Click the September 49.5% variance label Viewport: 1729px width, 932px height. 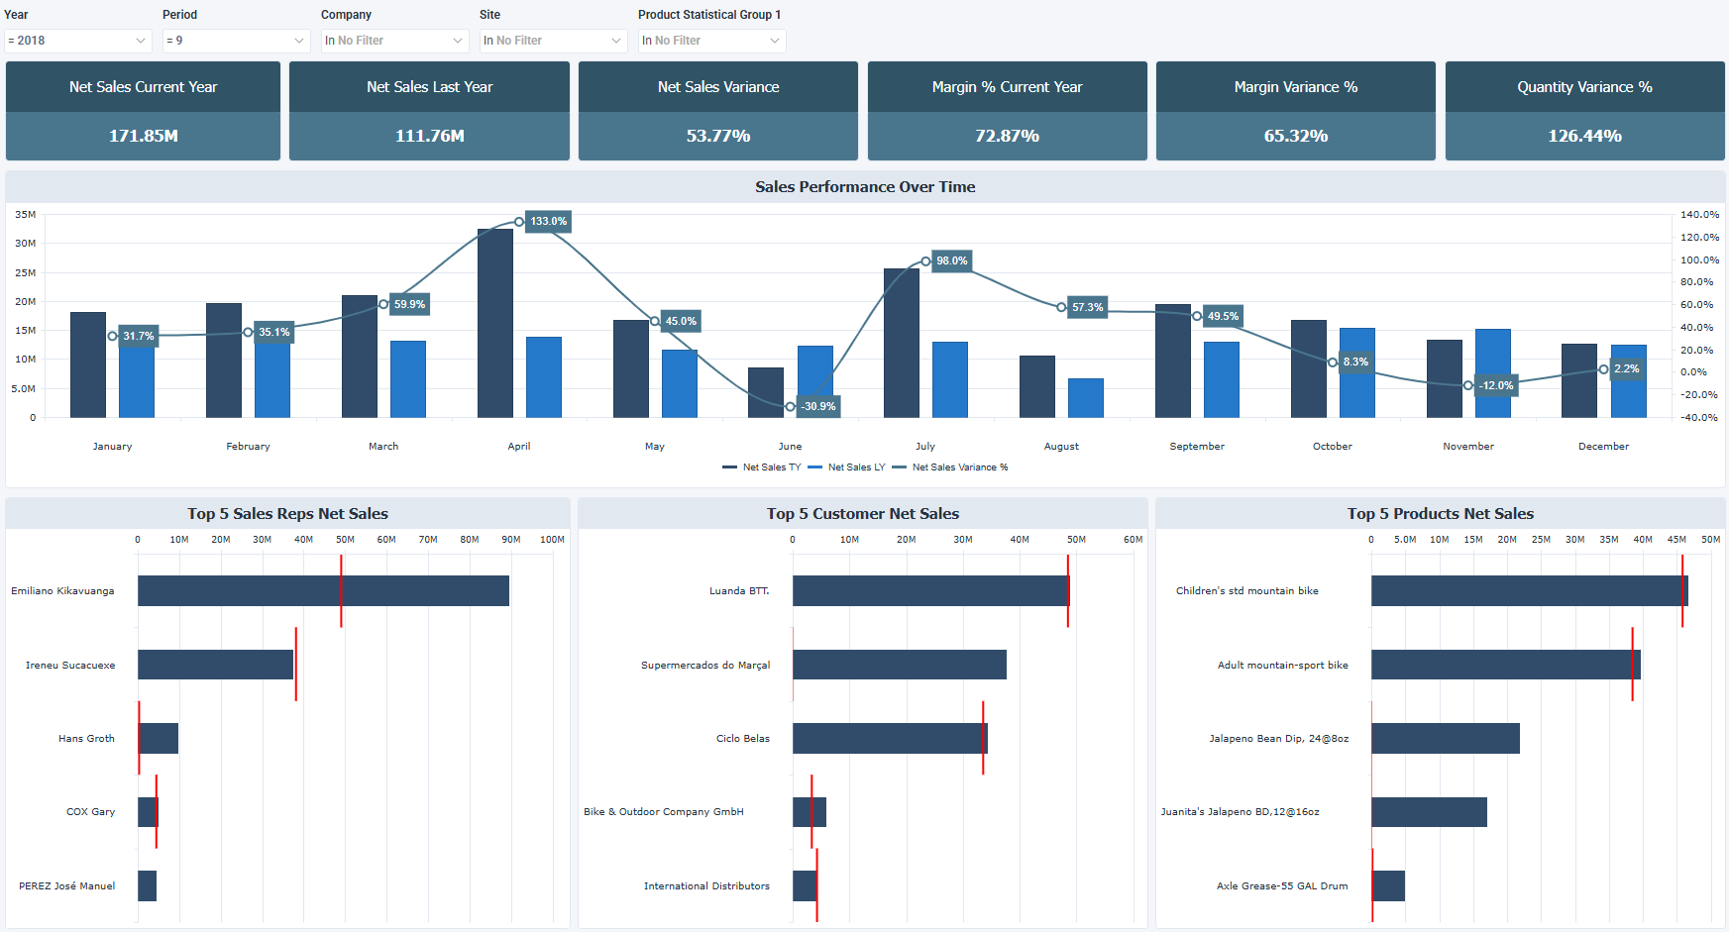[1224, 317]
